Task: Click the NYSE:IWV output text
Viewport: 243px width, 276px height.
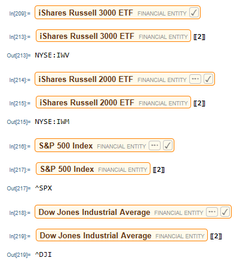Action: (52, 55)
